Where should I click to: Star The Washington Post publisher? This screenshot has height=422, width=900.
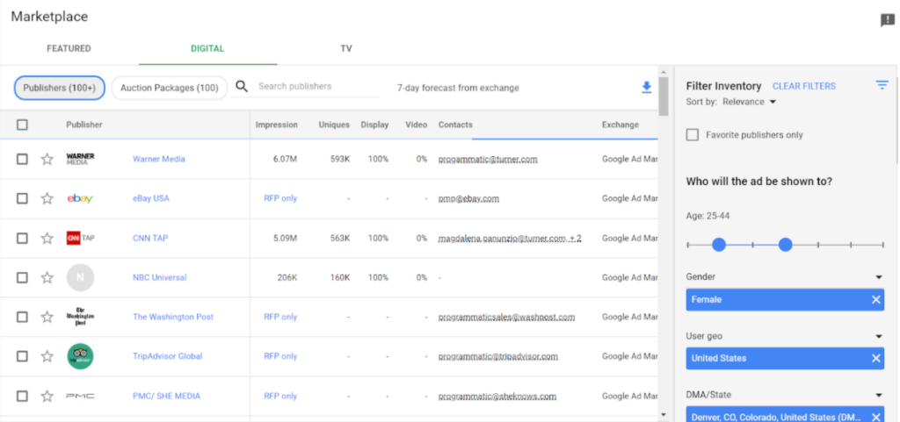click(47, 318)
